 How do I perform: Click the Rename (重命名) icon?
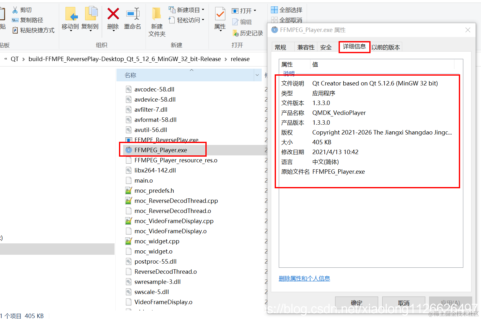[133, 14]
